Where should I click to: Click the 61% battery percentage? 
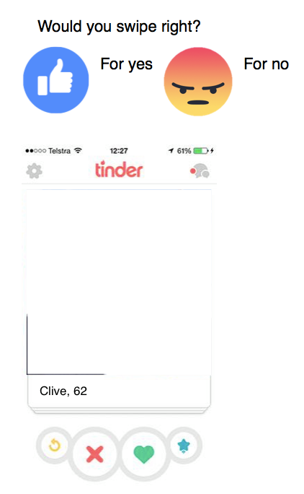click(184, 151)
